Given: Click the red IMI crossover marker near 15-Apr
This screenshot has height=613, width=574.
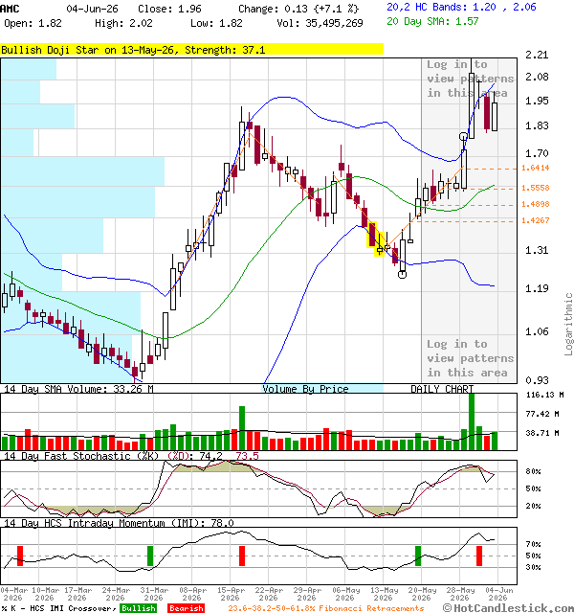Looking at the screenshot, I should [x=242, y=556].
